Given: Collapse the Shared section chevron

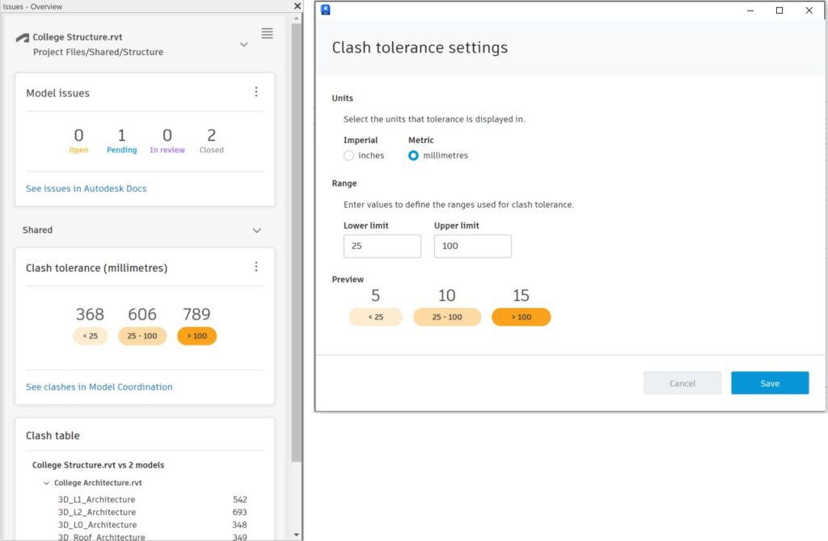Looking at the screenshot, I should [x=256, y=230].
